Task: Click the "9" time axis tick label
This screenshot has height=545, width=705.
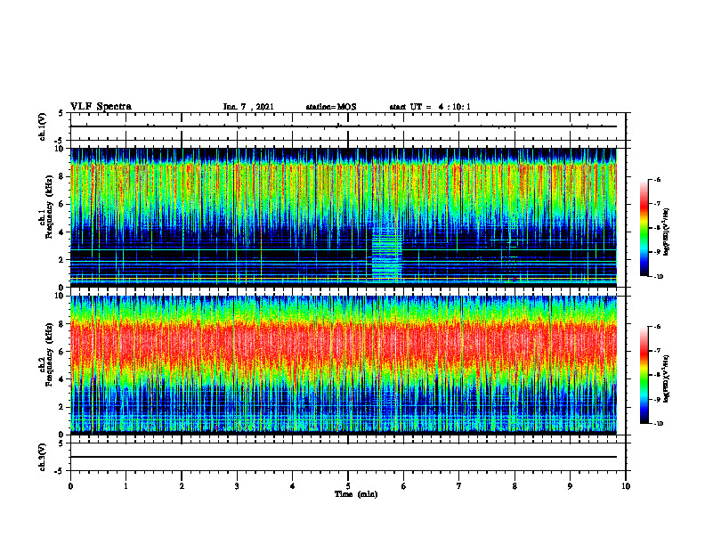Action: (570, 486)
